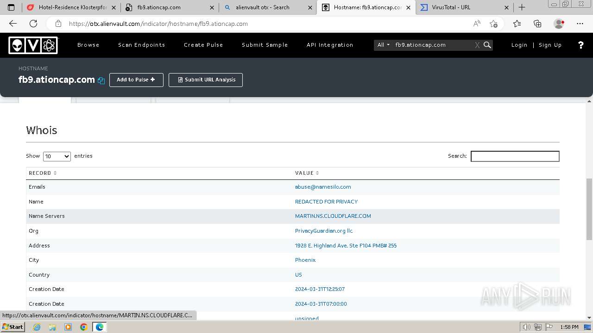The width and height of the screenshot is (593, 333).
Task: Sort table by VALUE column
Action: (307, 173)
